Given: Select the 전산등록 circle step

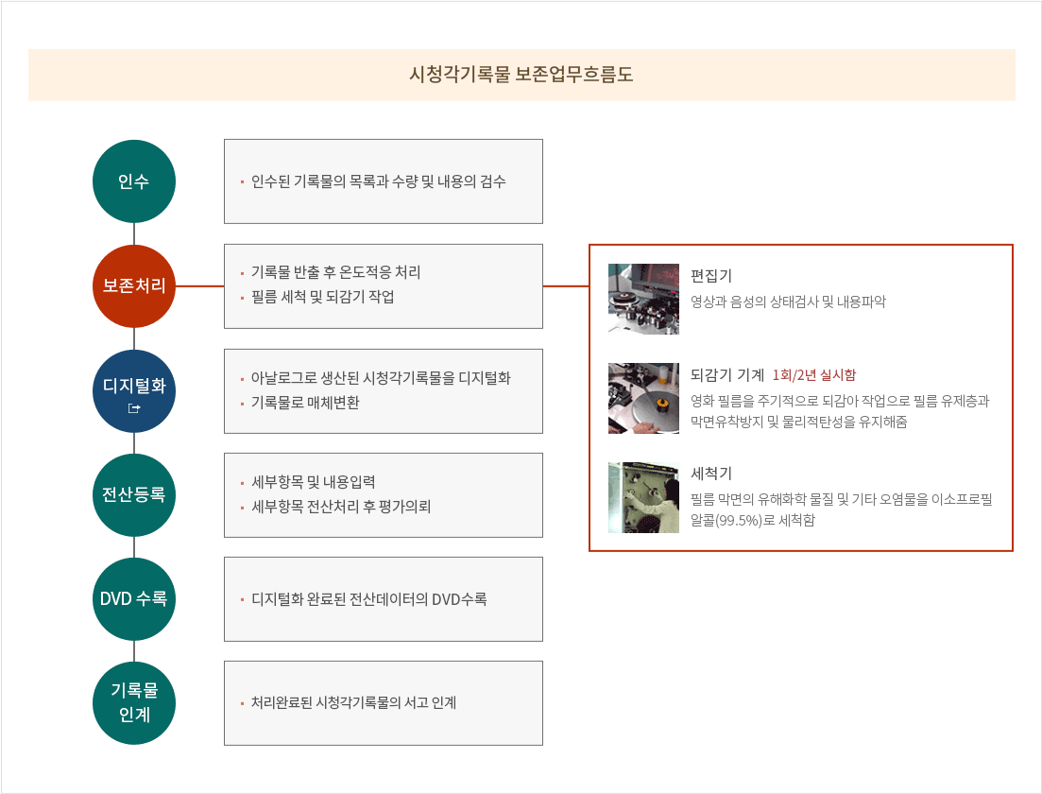Looking at the screenshot, I should [x=134, y=494].
